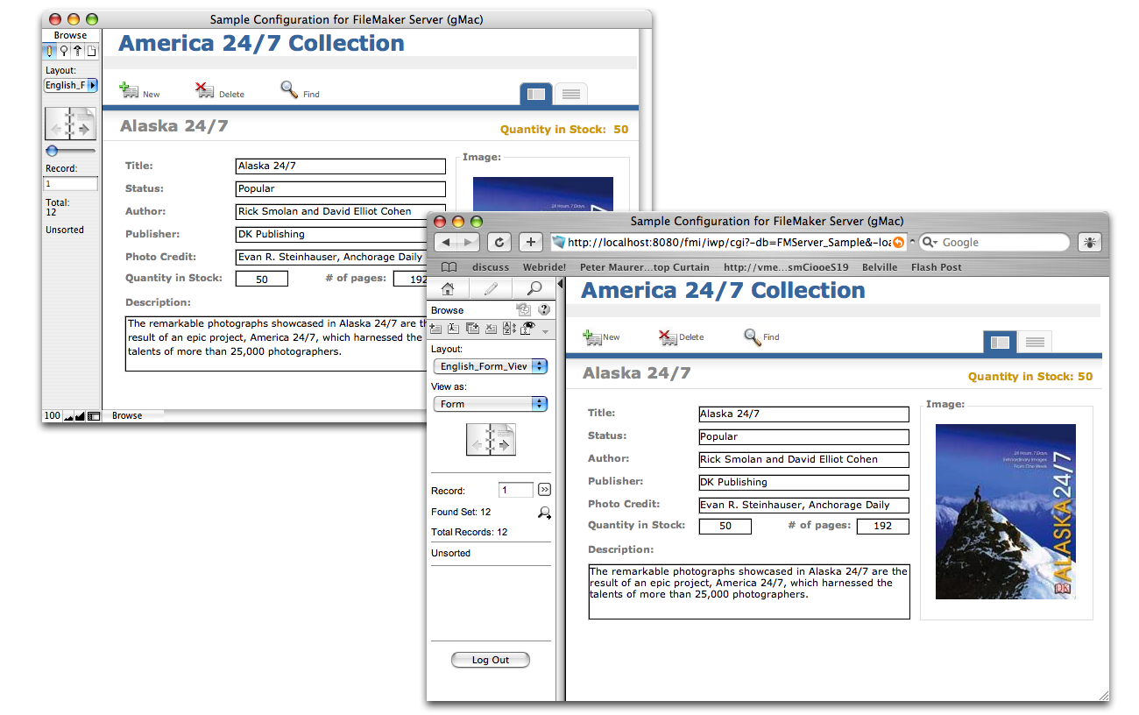This screenshot has width=1139, height=715.
Task: Click Alaska 24/7 book cover image in browser
Action: click(x=1006, y=512)
